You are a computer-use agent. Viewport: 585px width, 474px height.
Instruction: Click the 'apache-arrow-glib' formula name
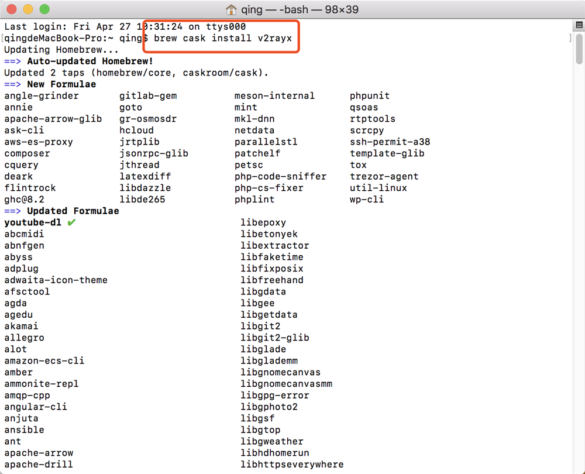point(53,119)
